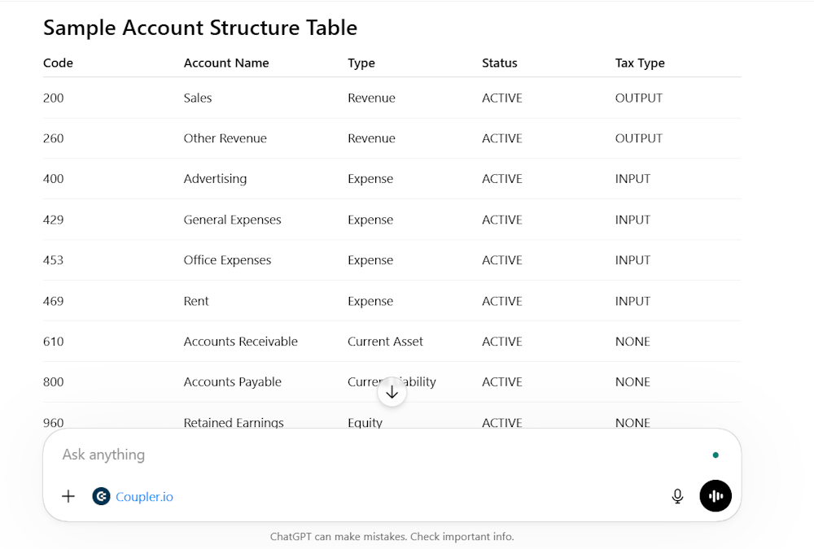Select code 429 cell
Viewport: 814px width, 549px height.
click(54, 220)
